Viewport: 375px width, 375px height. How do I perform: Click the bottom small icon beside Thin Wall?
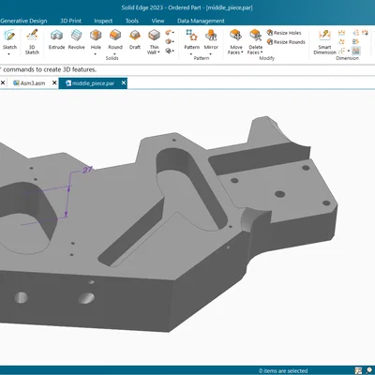[x=169, y=51]
